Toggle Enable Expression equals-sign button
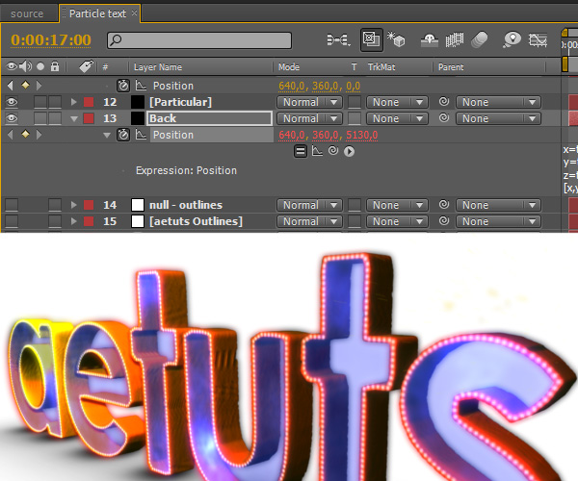Image resolution: width=578 pixels, height=481 pixels. point(301,151)
